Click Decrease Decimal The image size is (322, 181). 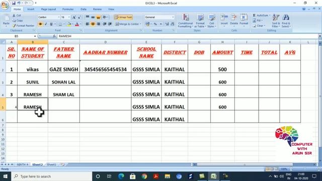(172, 24)
